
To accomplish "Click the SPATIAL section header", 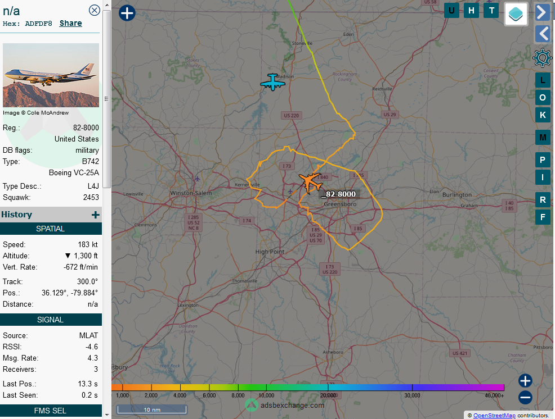I will [51, 229].
